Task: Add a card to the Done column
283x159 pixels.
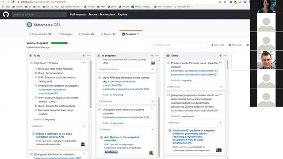Action: click(220, 56)
